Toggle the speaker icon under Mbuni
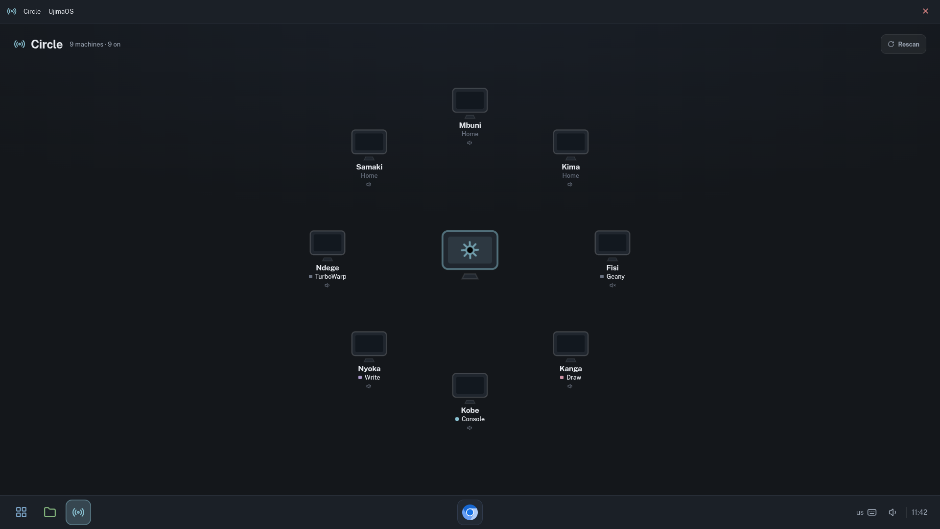Image resolution: width=940 pixels, height=529 pixels. [x=470, y=143]
